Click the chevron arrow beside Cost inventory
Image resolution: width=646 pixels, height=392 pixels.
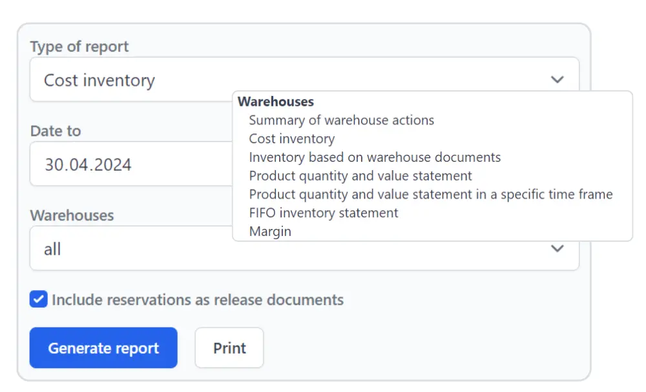(x=557, y=80)
